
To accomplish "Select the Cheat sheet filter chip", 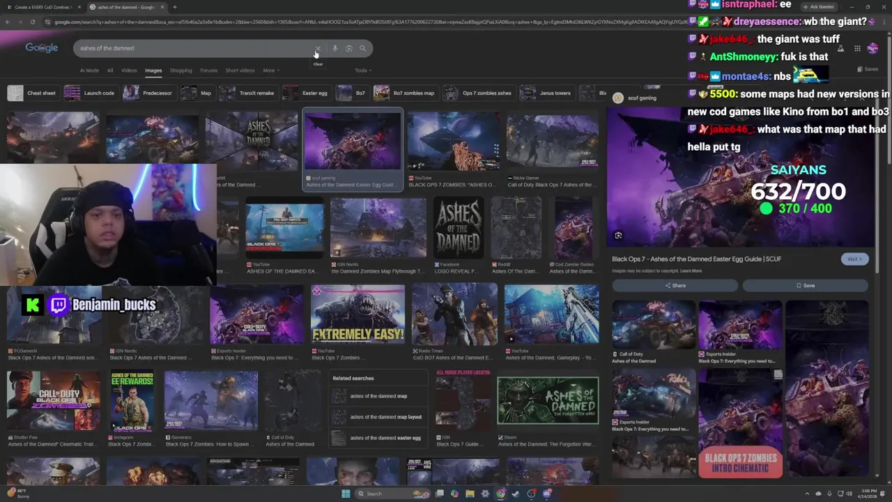I will 33,93.
